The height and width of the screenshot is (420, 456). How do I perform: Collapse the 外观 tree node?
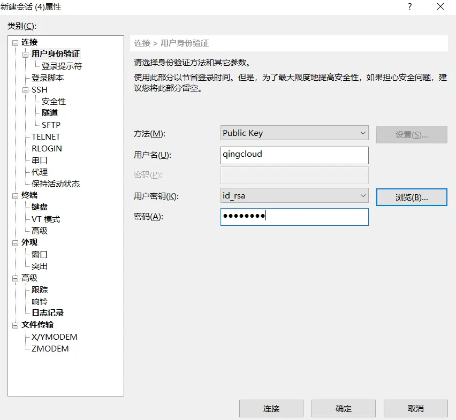[x=15, y=243]
